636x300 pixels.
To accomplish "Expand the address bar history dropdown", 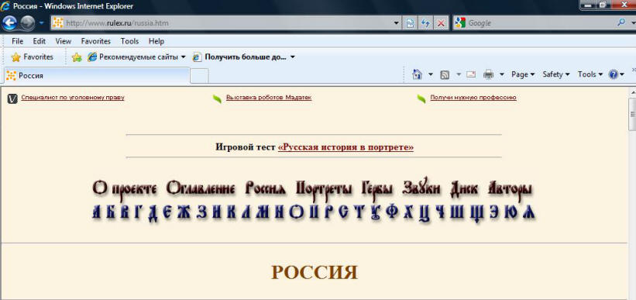I will pyautogui.click(x=397, y=23).
